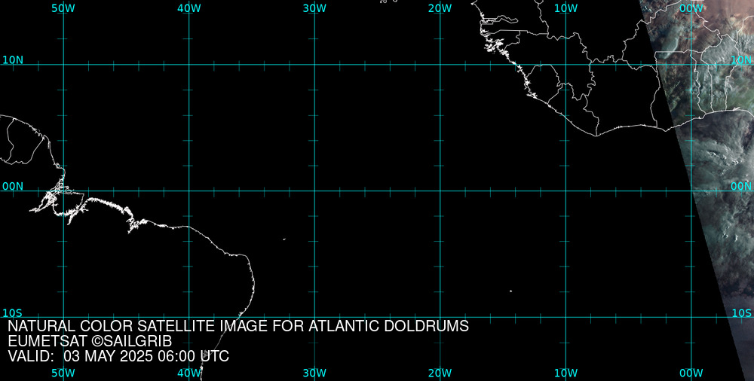Click the 10N latitude label on the right edge

click(x=741, y=60)
